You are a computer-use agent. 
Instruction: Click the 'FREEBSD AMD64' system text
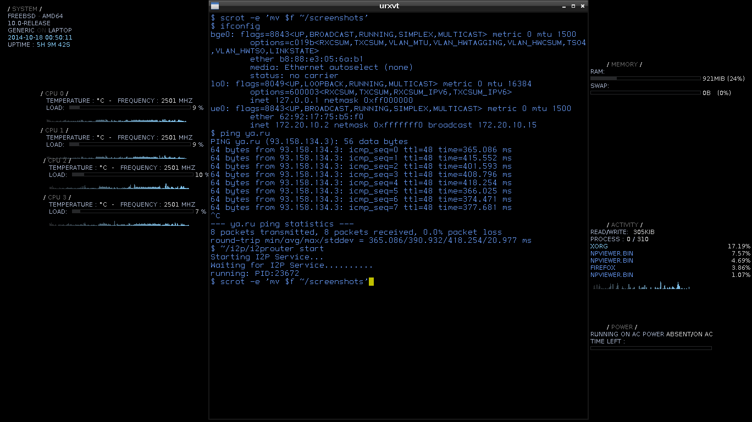(35, 16)
